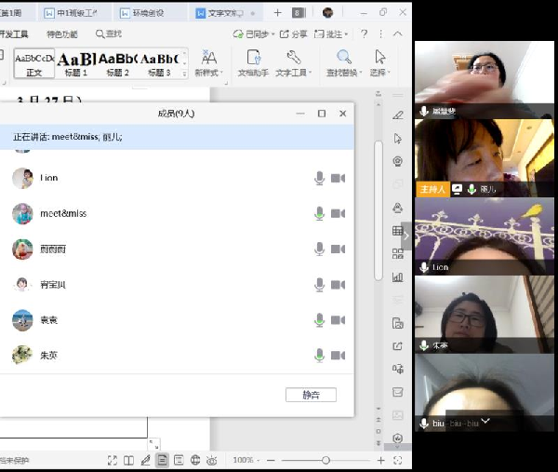The height and width of the screenshot is (472, 558).
Task: Toggle camera for member Lion
Action: [x=338, y=178]
